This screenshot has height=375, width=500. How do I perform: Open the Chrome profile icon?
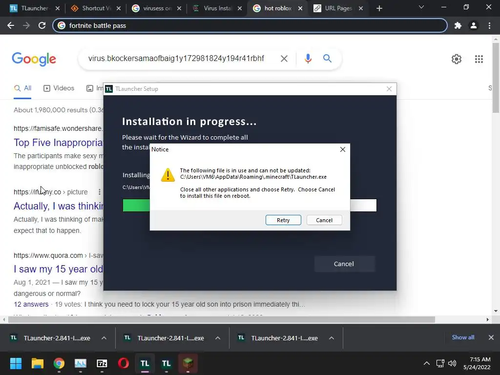[474, 25]
